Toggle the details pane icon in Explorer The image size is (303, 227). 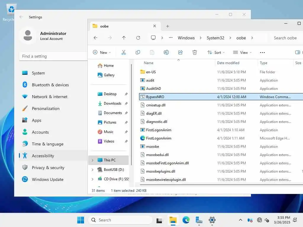coord(298,52)
